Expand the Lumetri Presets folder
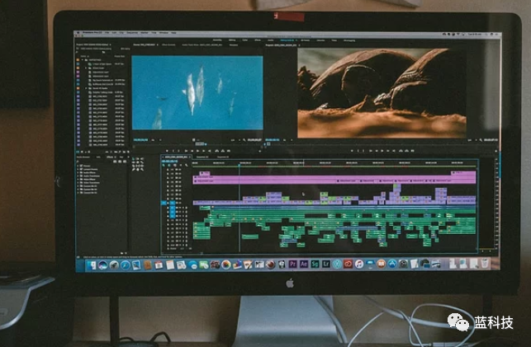The image size is (531, 347). point(78,169)
